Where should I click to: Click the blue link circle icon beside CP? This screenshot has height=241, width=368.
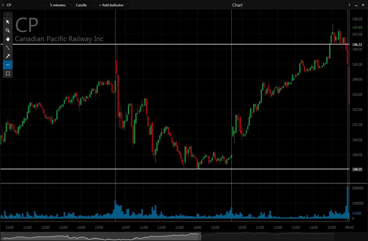[3, 5]
